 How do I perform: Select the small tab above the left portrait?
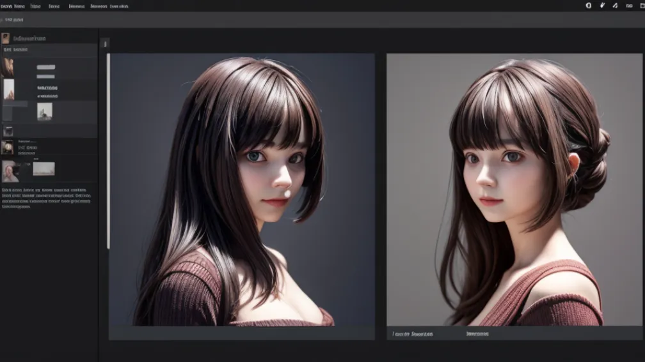pyautogui.click(x=106, y=44)
